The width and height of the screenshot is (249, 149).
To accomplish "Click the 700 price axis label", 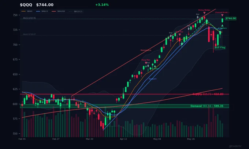I will 15,45.
